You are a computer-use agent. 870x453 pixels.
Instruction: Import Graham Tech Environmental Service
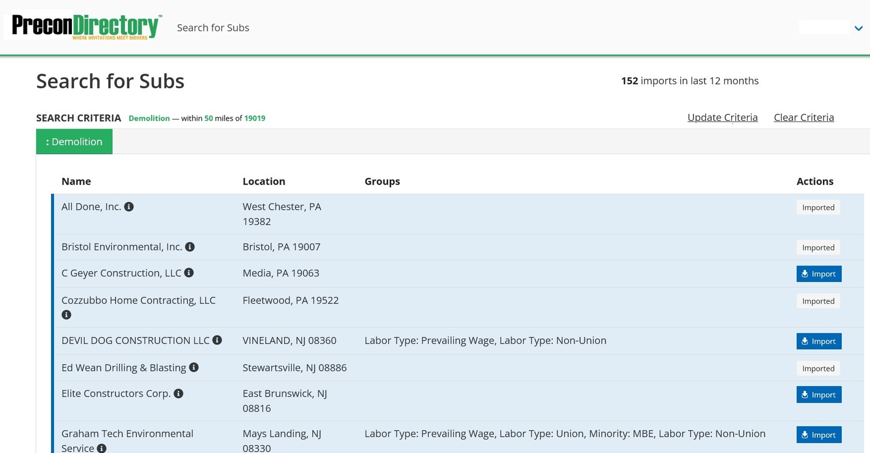click(x=819, y=435)
